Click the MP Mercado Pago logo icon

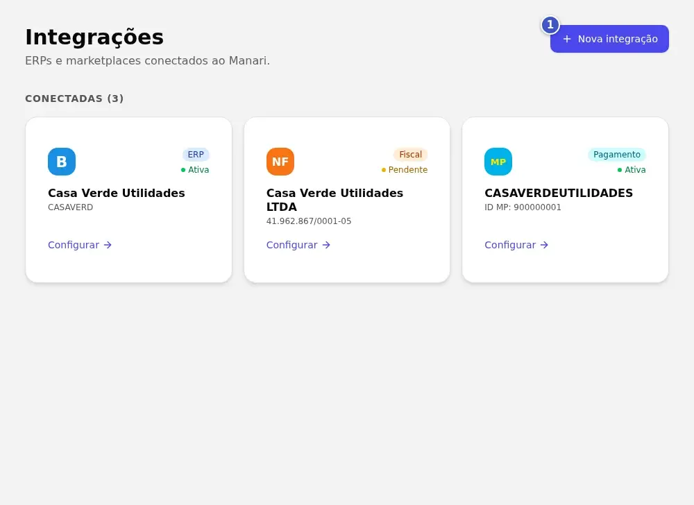tap(498, 162)
